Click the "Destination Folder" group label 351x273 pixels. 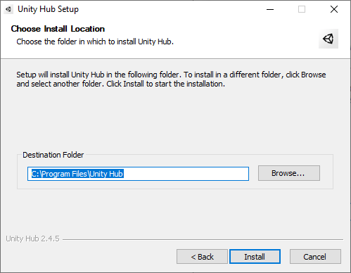[x=53, y=155]
